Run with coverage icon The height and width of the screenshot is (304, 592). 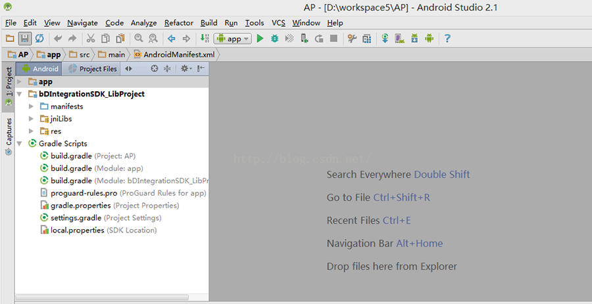[289, 39]
